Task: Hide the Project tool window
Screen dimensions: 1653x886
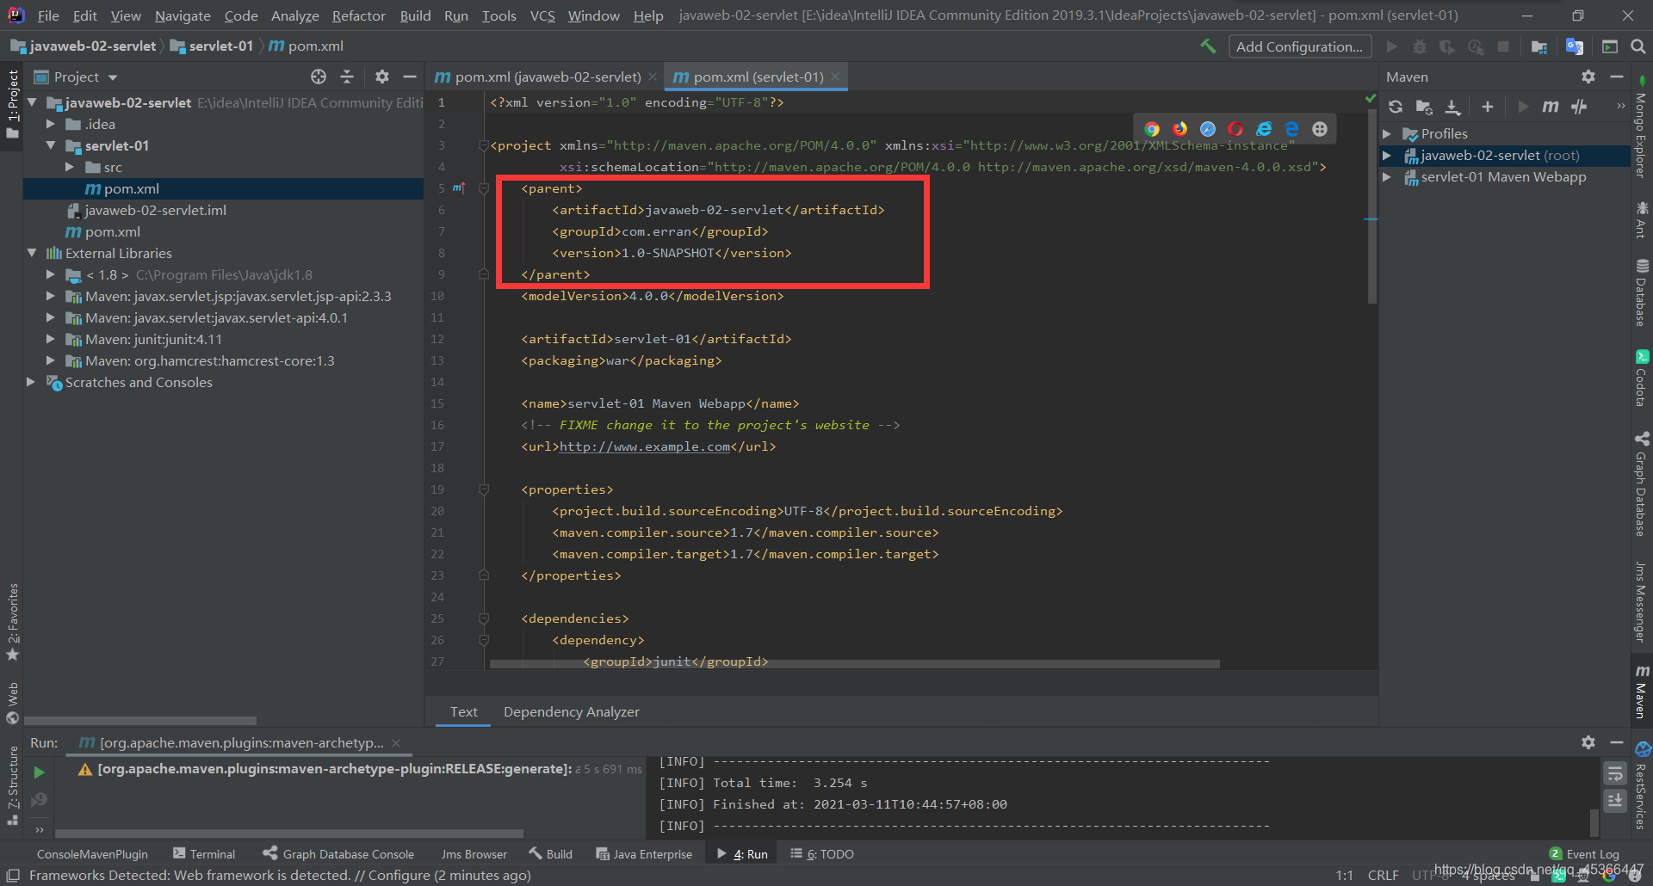Action: pos(410,77)
